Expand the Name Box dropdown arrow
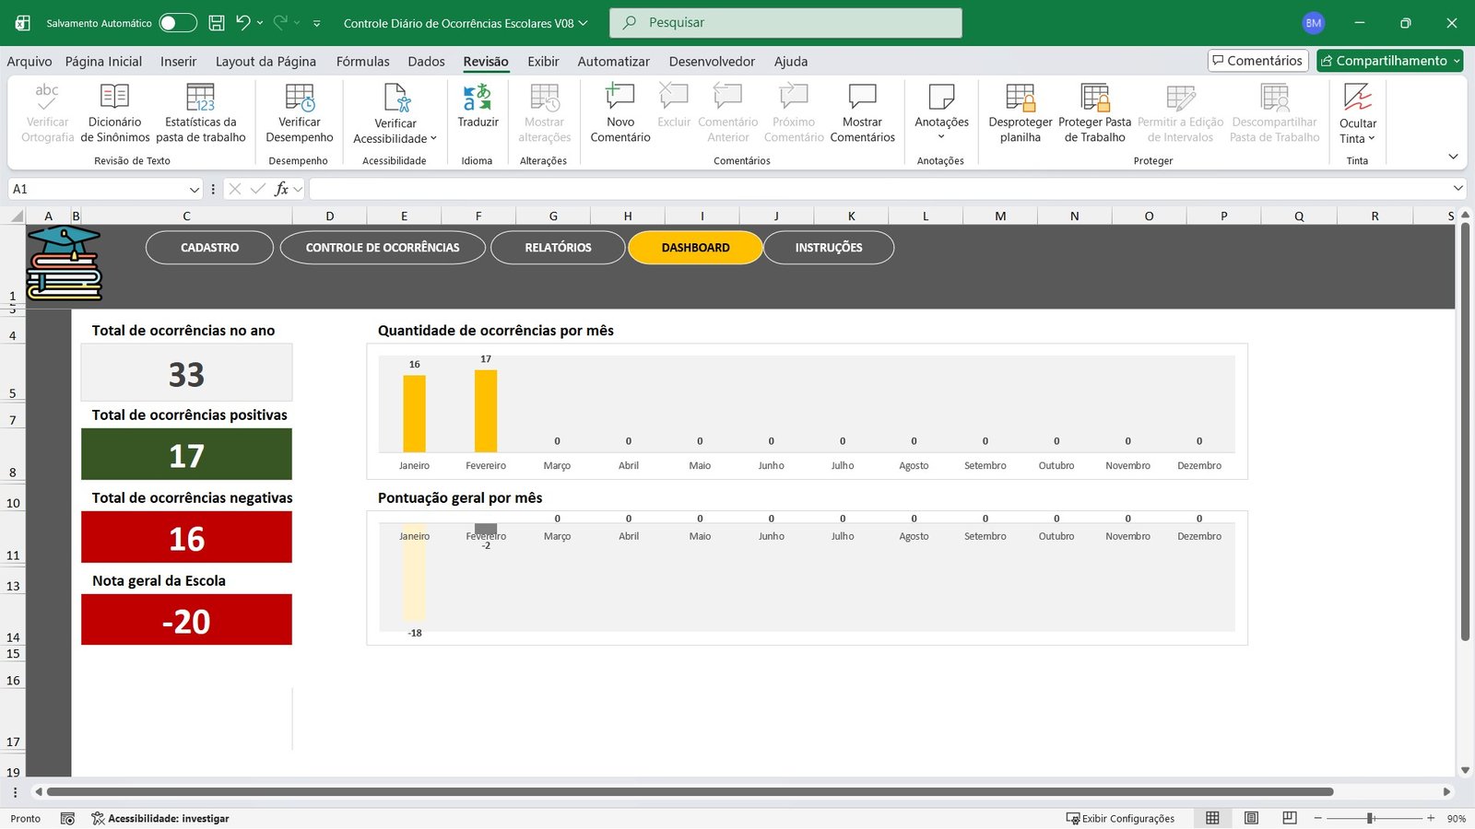The height and width of the screenshot is (829, 1475). coord(195,189)
